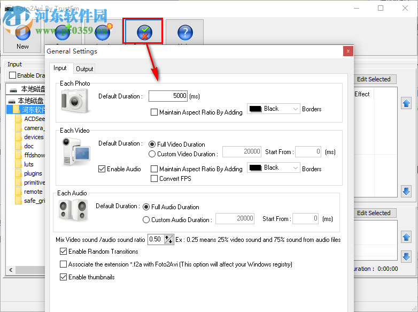Click upper move-up arrow beside Effect list
Image resolution: width=418 pixels, height=312 pixels.
click(x=406, y=103)
